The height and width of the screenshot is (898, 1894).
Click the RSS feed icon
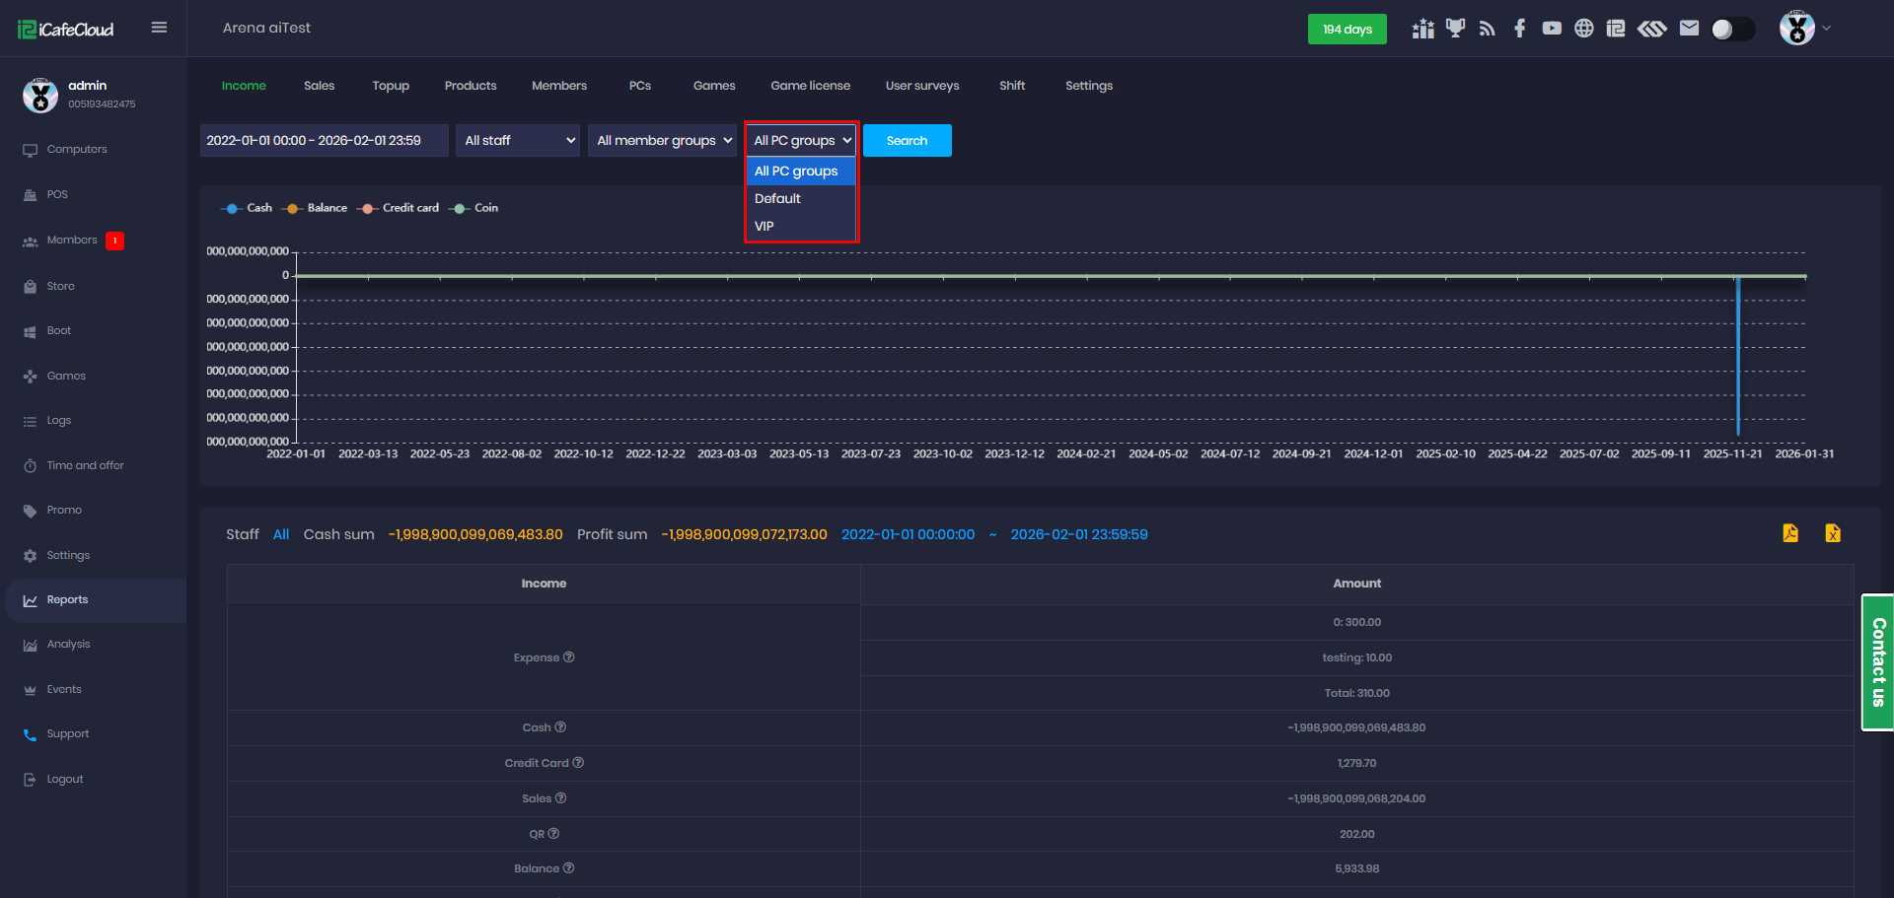pyautogui.click(x=1488, y=29)
